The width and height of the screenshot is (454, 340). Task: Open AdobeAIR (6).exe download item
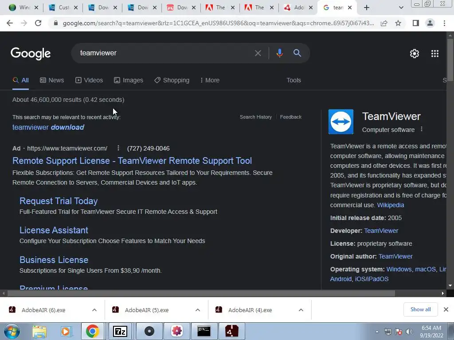43,310
